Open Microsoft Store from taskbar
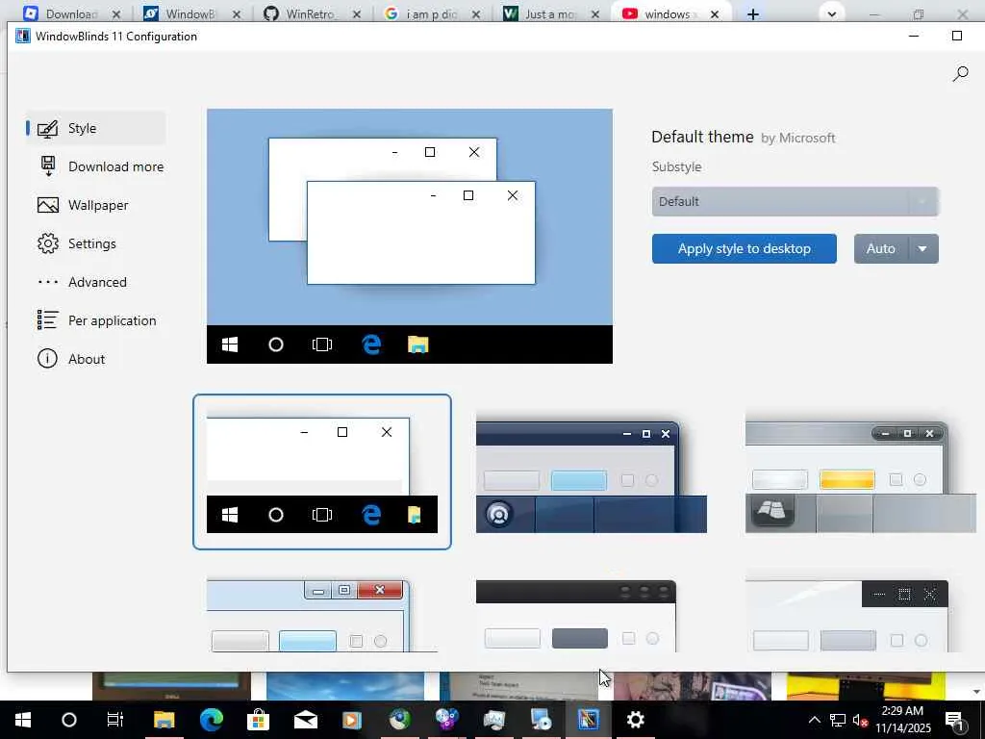Viewport: 985px width, 739px height. click(258, 720)
